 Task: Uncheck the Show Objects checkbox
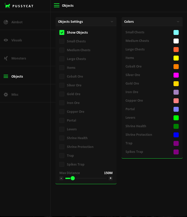62,32
